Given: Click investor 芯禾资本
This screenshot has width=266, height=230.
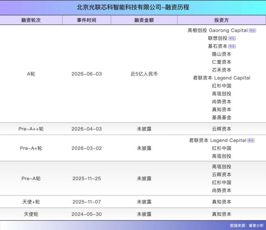Looking at the screenshot, I should coord(222,70).
